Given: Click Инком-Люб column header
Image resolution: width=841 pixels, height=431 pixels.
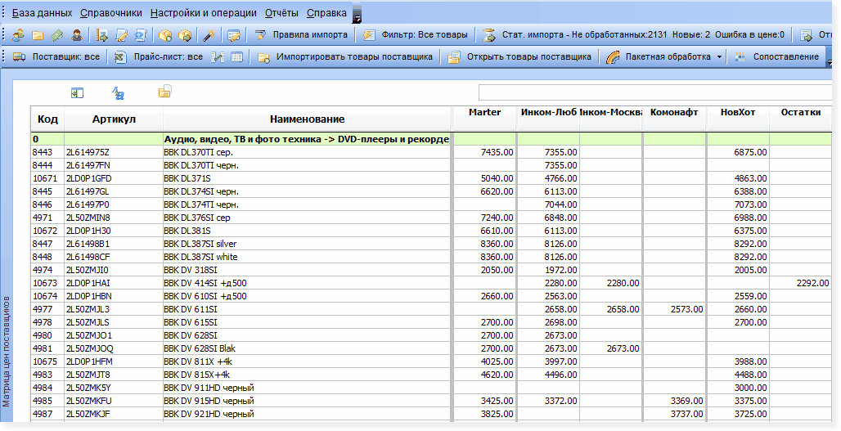Looking at the screenshot, I should (549, 113).
